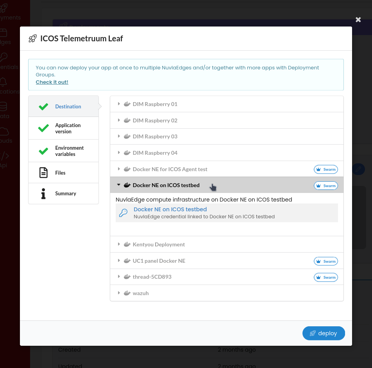The width and height of the screenshot is (372, 368).
Task: Select the DIM Raspberry 02 row label
Action: pos(155,120)
